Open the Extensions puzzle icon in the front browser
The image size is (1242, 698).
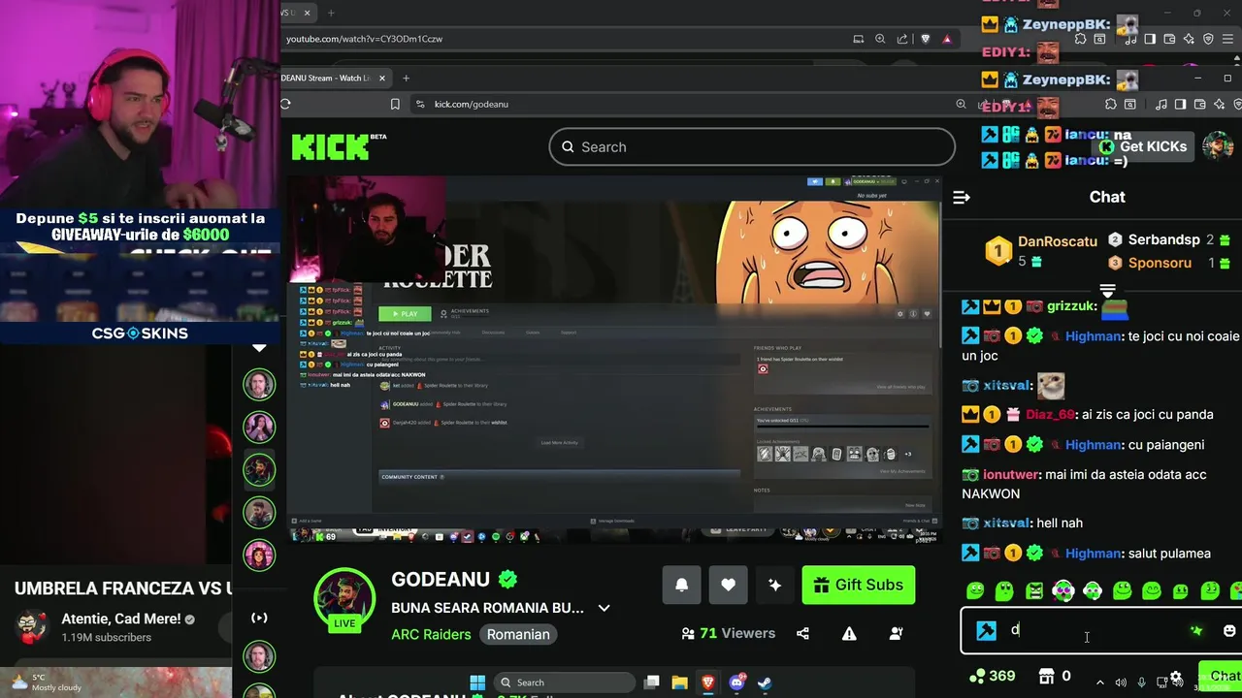coord(1111,104)
